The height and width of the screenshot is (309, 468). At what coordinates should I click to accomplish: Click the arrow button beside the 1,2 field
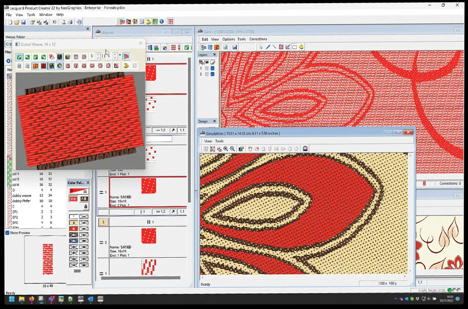pyautogui.click(x=173, y=130)
